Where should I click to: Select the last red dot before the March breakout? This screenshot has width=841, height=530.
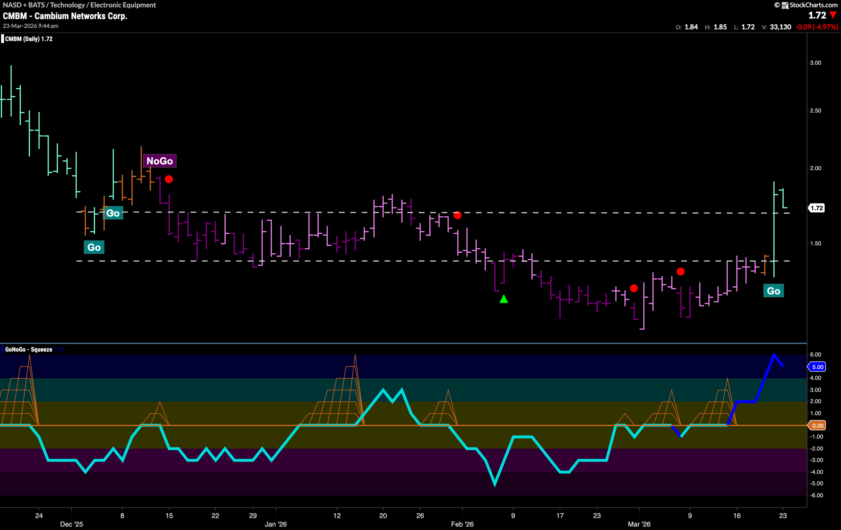pyautogui.click(x=681, y=271)
